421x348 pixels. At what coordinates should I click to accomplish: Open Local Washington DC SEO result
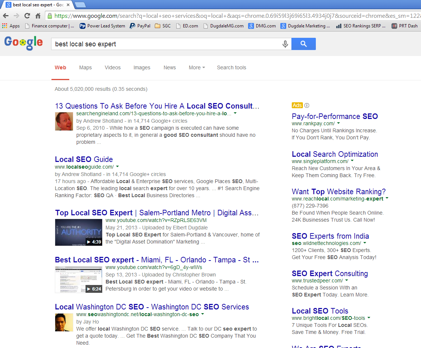(x=152, y=307)
